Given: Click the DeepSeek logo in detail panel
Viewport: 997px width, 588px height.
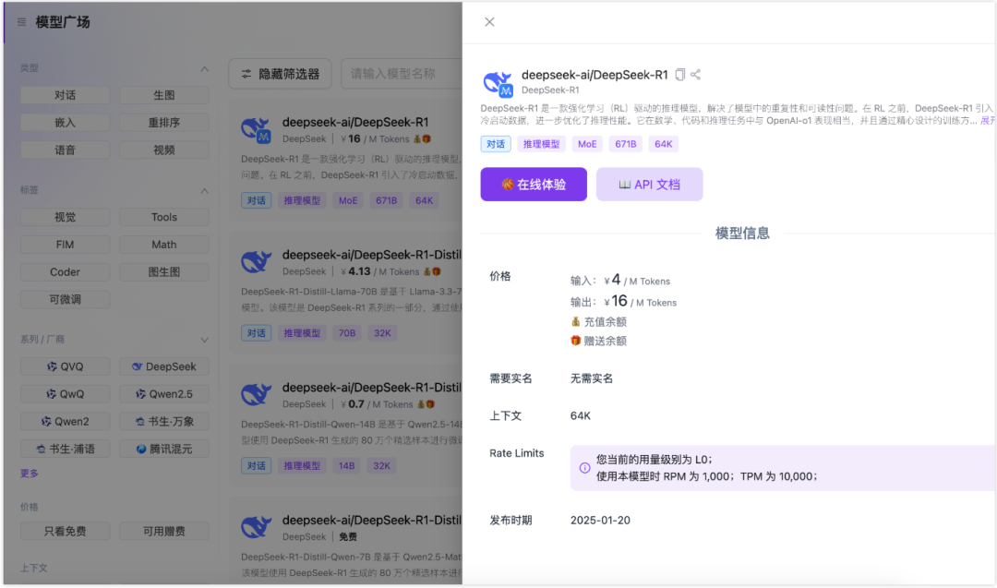Looking at the screenshot, I should pos(498,83).
